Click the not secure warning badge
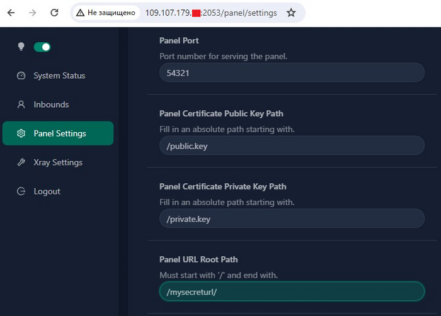The image size is (441, 316). coord(106,13)
